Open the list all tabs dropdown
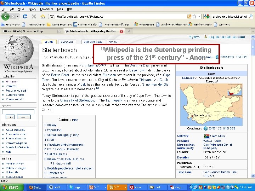Viewport: 255px width, 191px height. point(253,31)
